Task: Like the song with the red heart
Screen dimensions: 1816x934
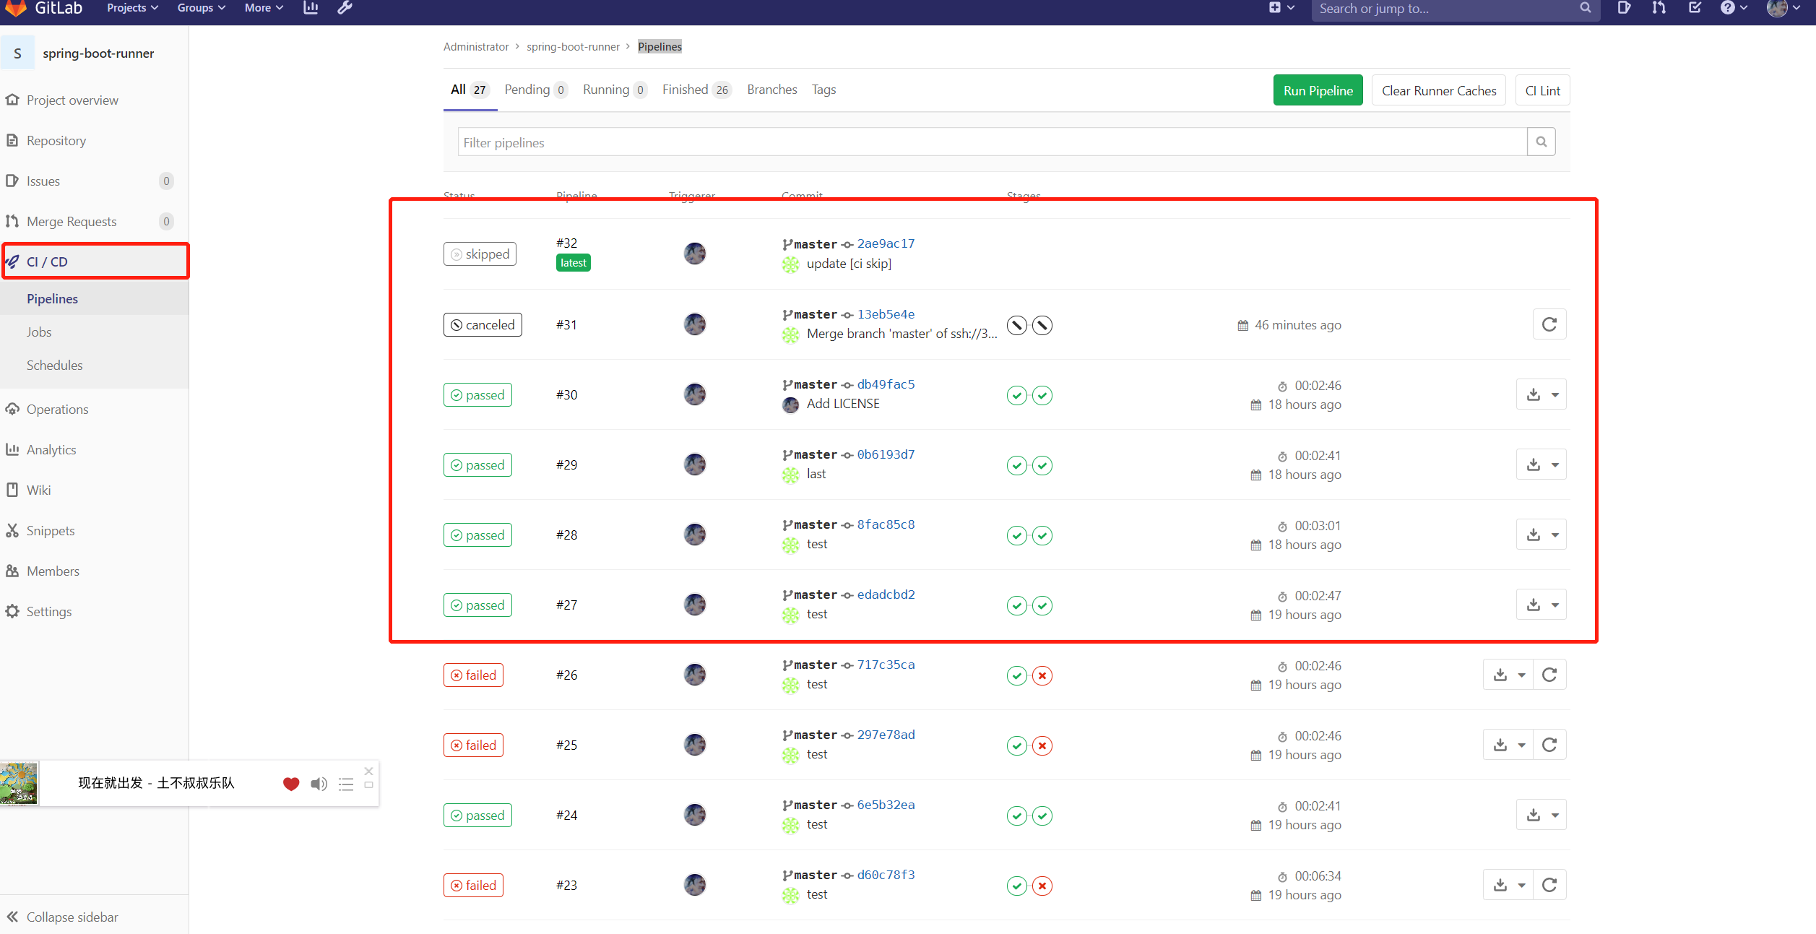Action: 291,784
